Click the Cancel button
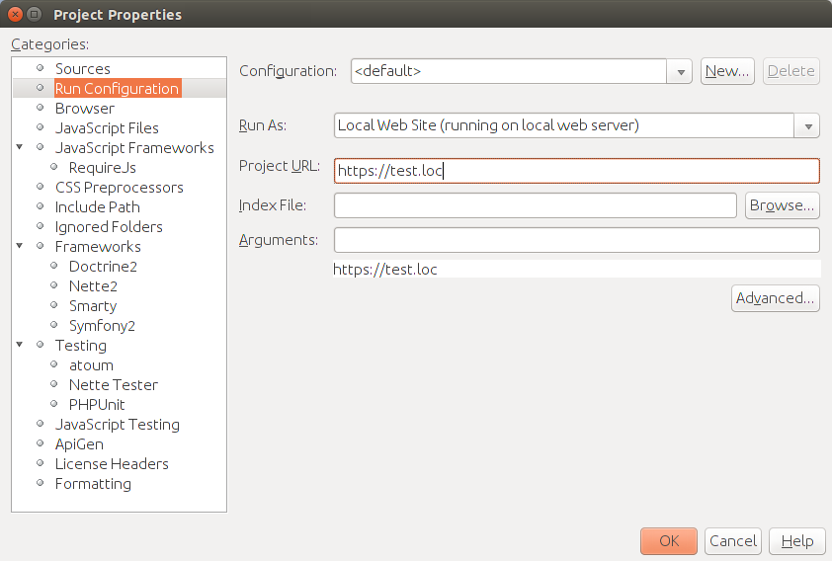832x561 pixels. click(x=733, y=541)
